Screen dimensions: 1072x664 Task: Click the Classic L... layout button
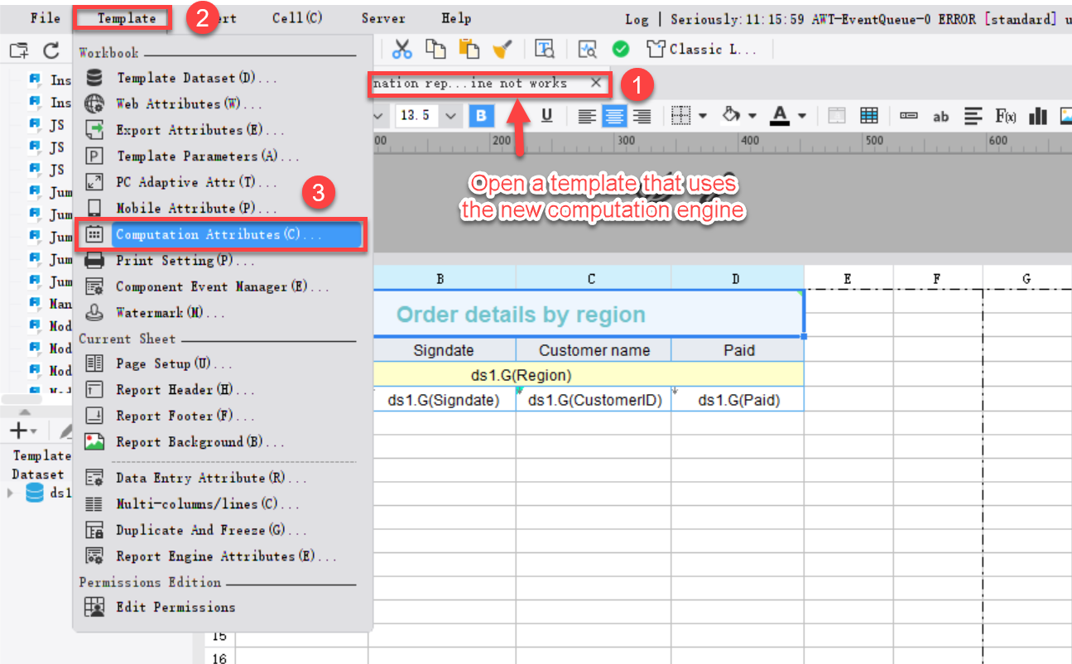click(702, 50)
